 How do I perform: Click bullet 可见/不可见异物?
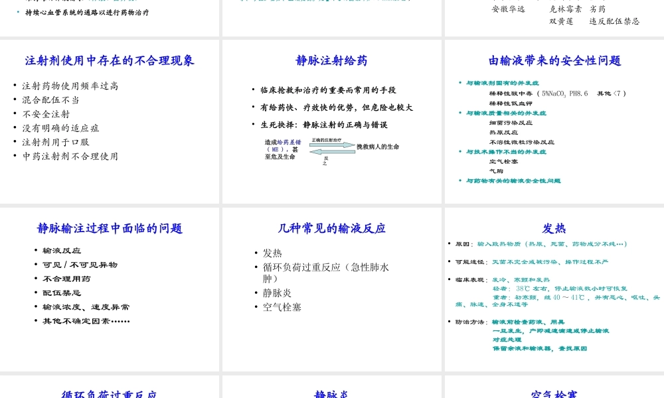(x=80, y=265)
